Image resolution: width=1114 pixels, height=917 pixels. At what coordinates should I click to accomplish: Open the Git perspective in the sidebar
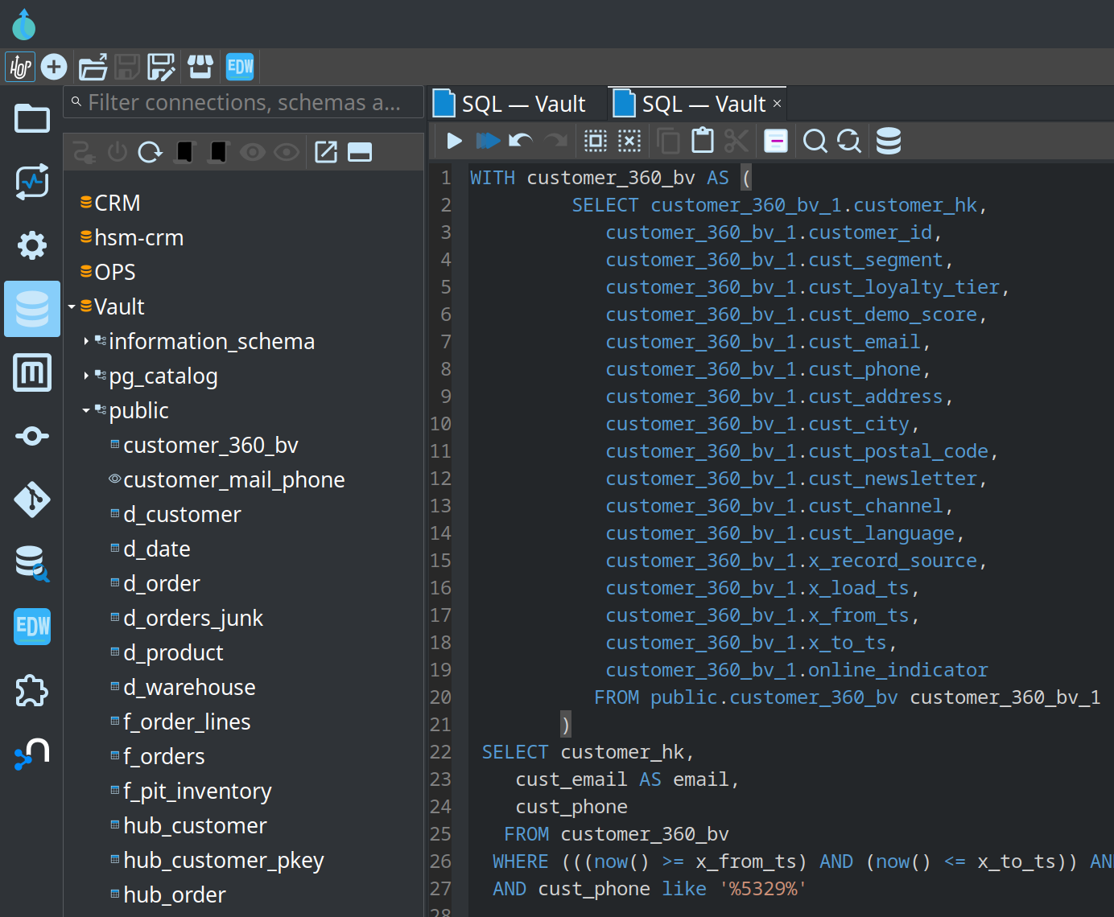click(x=32, y=500)
